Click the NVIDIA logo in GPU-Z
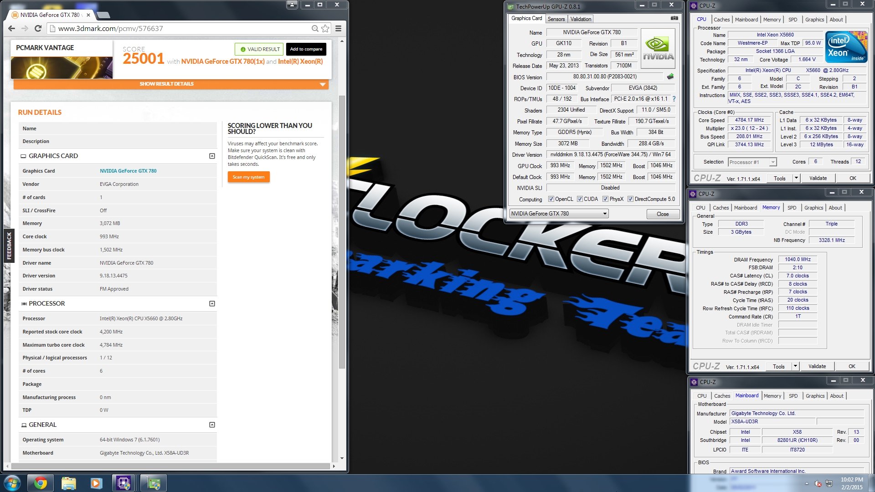The width and height of the screenshot is (875, 492). (658, 48)
